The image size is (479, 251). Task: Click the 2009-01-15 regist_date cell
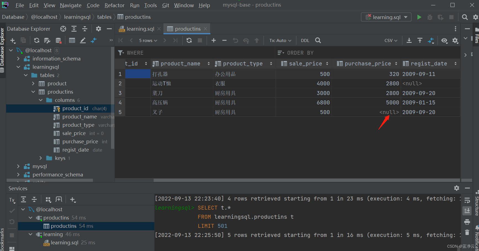pos(430,102)
